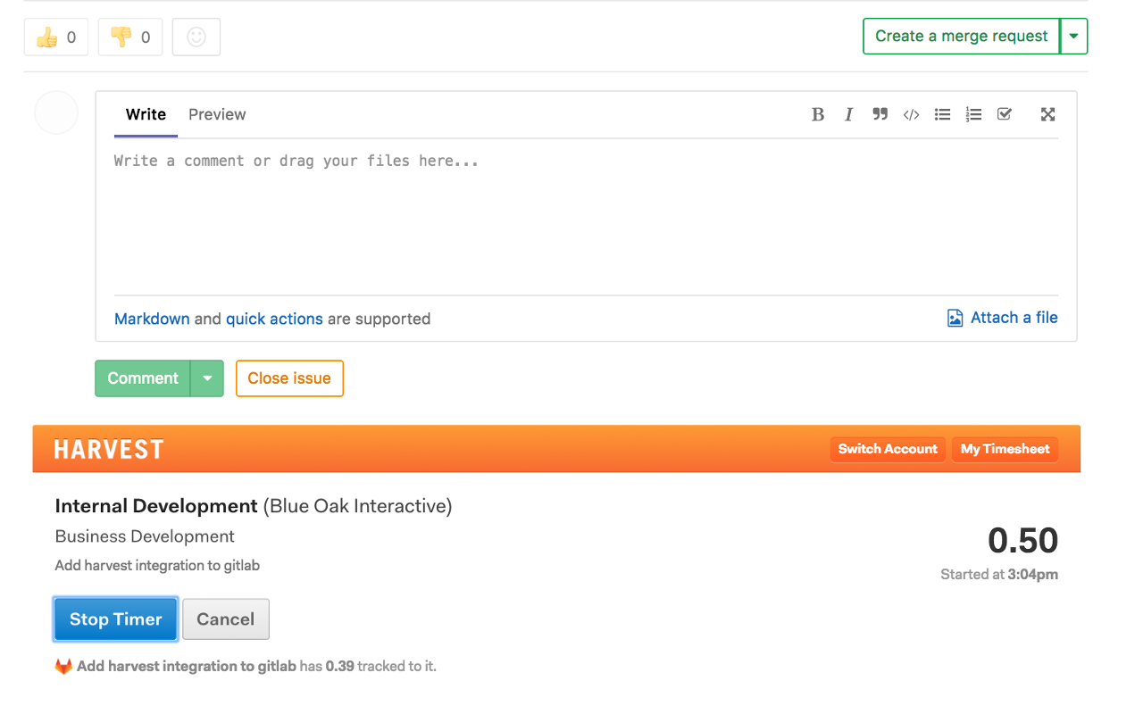Stop the Harvest timer
The width and height of the screenshot is (1143, 714).
(115, 619)
